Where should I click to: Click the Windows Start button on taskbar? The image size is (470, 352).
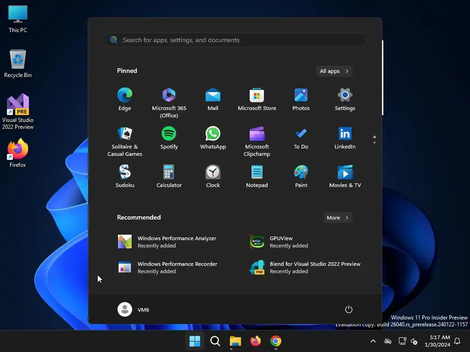[195, 341]
